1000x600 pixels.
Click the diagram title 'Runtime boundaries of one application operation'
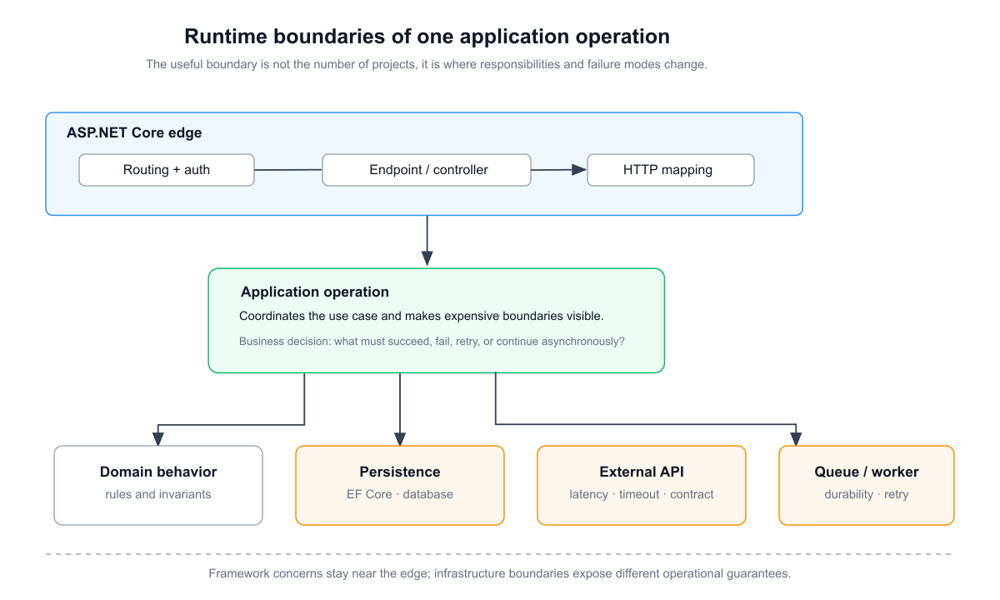(x=427, y=37)
